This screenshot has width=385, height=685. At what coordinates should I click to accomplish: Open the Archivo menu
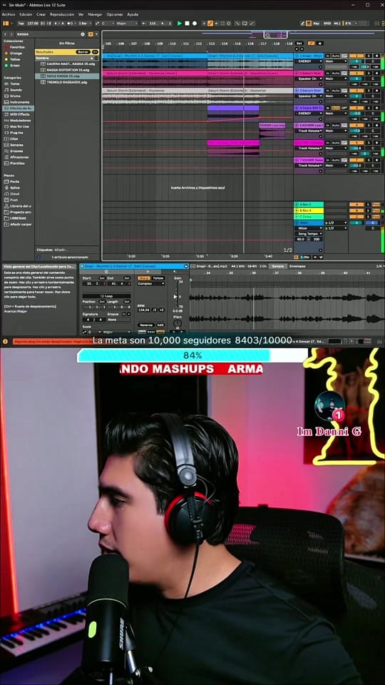pyautogui.click(x=9, y=14)
